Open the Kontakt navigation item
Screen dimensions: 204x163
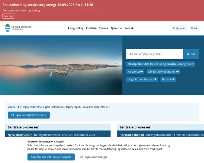130,28
